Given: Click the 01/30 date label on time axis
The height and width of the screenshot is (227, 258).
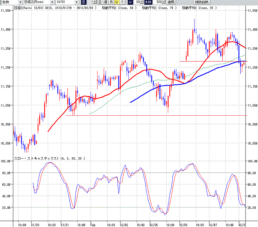Looking at the screenshot, I should coord(35,225).
